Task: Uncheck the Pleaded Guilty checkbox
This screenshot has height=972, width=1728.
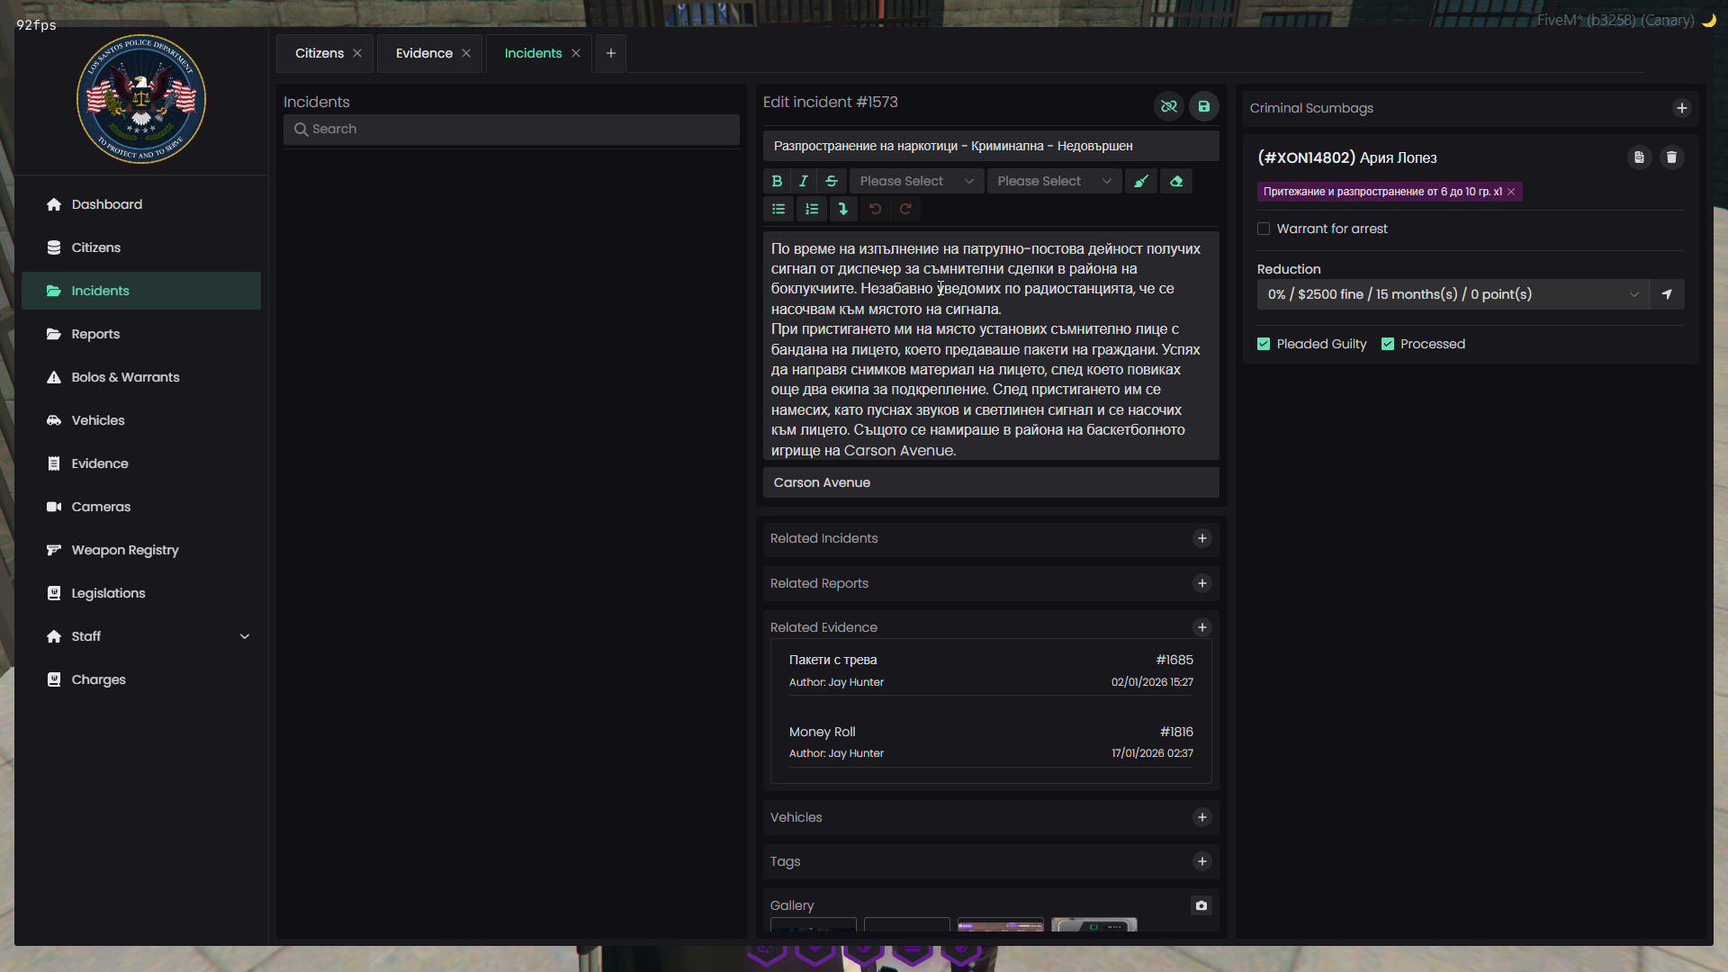Action: (1264, 344)
